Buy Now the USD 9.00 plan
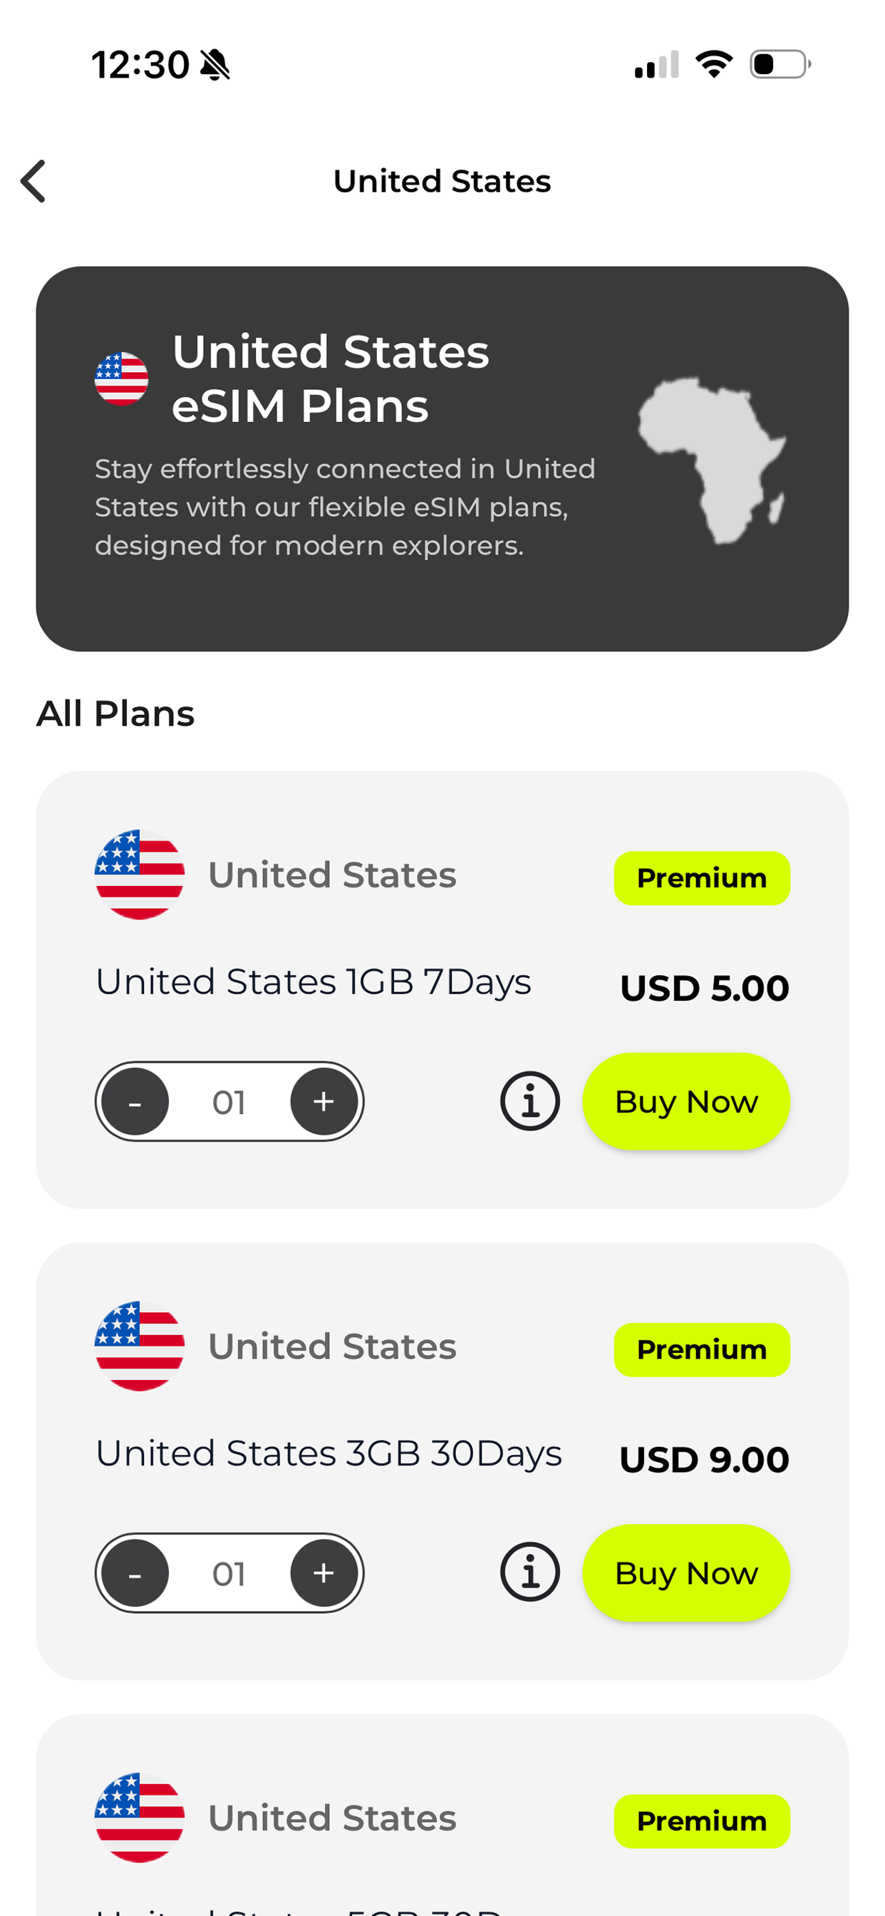Image resolution: width=885 pixels, height=1916 pixels. coord(685,1573)
